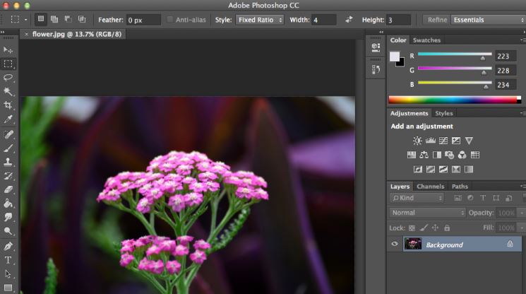Select the Move tool
The image size is (526, 294).
pyautogui.click(x=8, y=50)
